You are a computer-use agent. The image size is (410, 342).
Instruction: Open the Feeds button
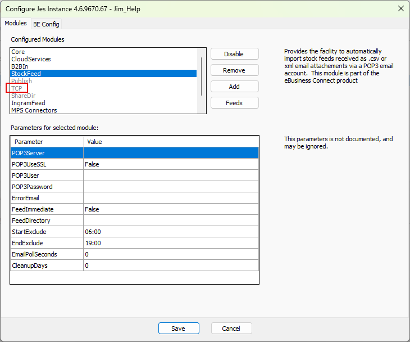(235, 103)
